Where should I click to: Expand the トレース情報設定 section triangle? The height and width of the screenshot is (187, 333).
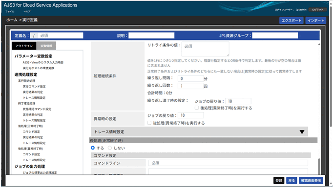302,132
